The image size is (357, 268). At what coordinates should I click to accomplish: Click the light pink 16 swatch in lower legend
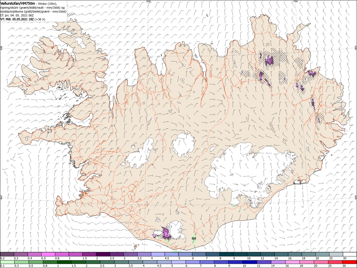point(292,262)
